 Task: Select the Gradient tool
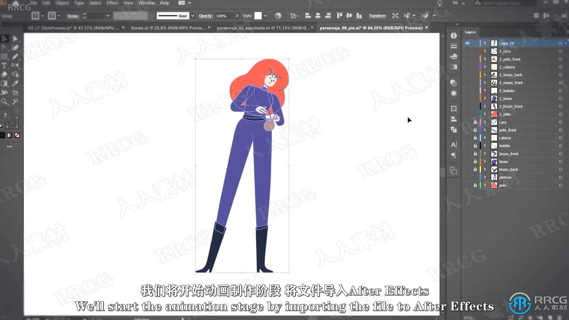4,84
